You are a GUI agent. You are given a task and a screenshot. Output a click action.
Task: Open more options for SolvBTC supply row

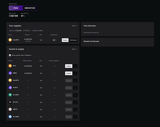[75, 81]
